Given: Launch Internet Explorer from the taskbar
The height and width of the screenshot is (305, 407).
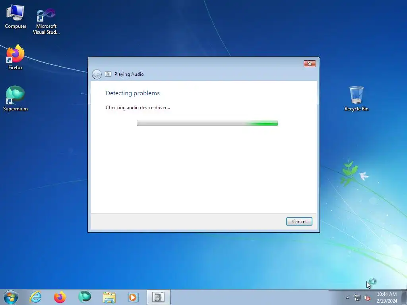Looking at the screenshot, I should point(35,297).
